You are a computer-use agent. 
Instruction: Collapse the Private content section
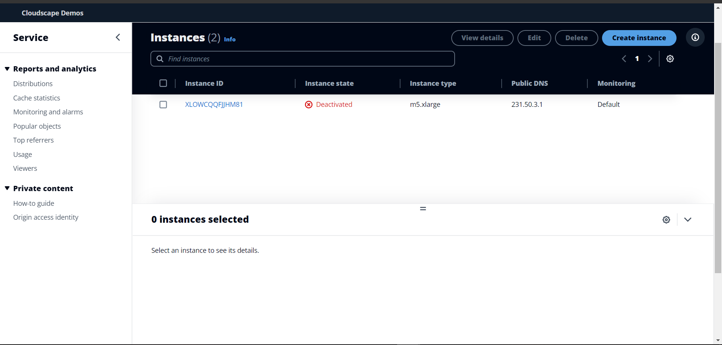click(x=7, y=188)
